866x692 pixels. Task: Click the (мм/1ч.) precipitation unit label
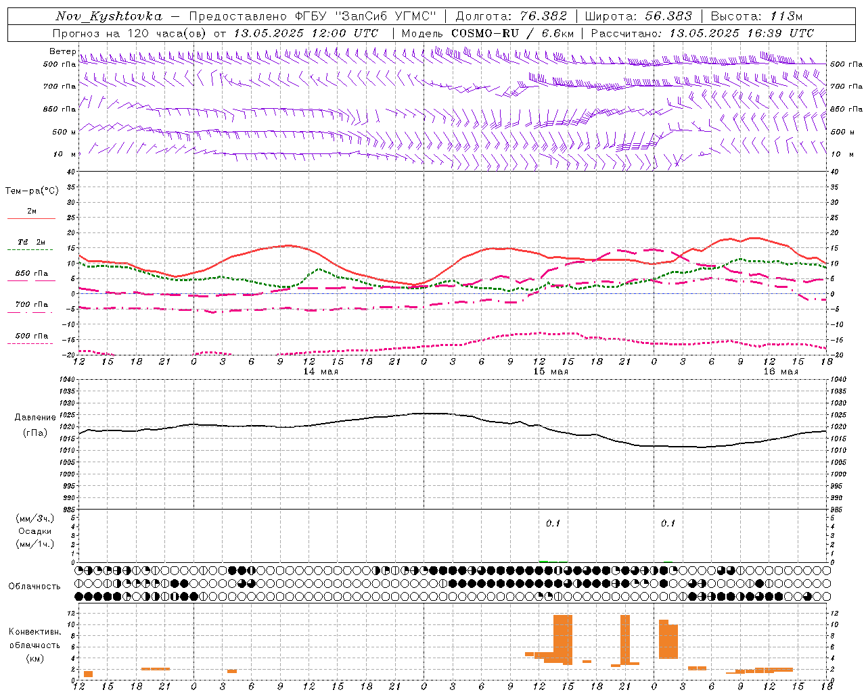pyautogui.click(x=35, y=544)
